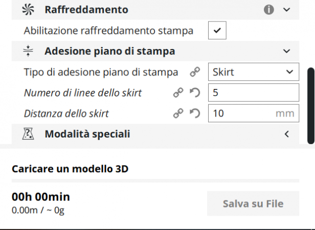Click the Modalità speciali flask icon
This screenshot has width=315, height=230.
point(29,134)
